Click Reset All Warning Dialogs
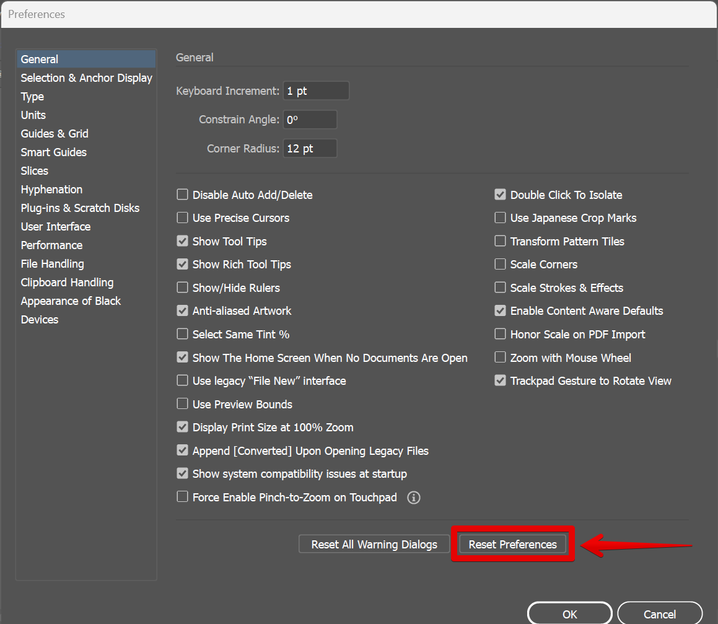This screenshot has width=718, height=624. point(374,545)
